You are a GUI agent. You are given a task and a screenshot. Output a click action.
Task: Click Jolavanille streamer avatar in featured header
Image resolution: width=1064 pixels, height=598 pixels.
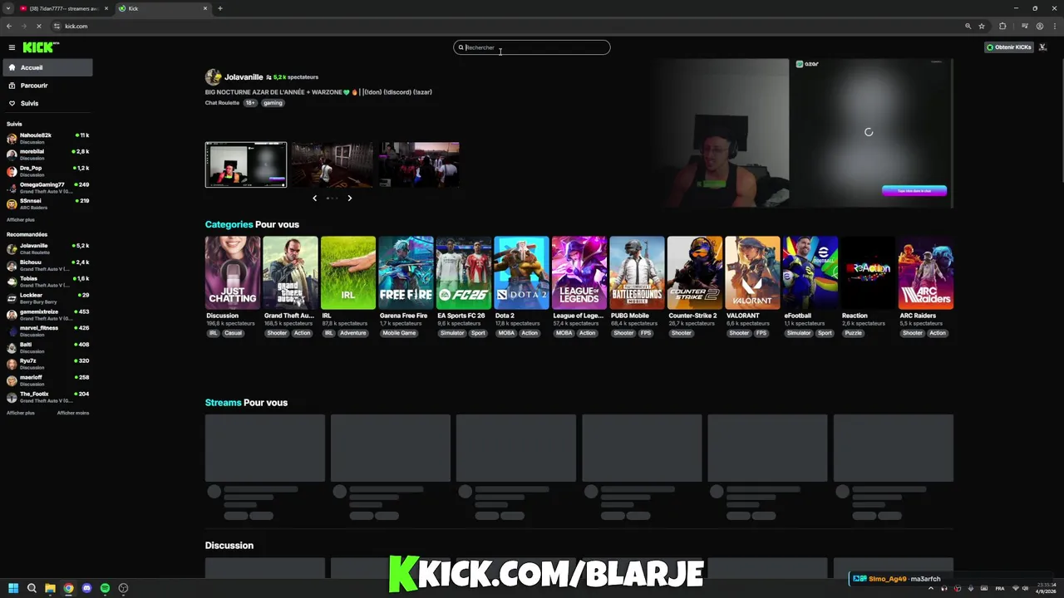214,77
